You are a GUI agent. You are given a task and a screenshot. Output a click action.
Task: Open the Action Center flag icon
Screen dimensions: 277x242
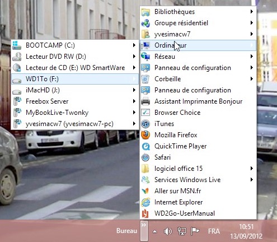tap(195, 231)
